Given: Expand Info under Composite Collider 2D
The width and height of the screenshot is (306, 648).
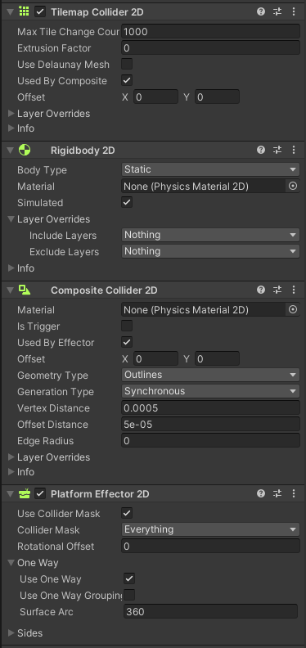Looking at the screenshot, I should 11,471.
